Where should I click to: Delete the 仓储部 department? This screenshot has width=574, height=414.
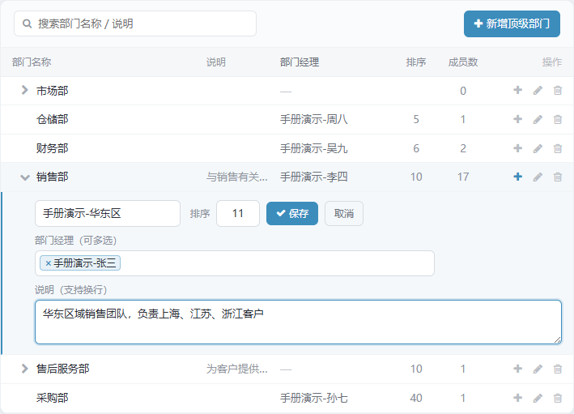coord(558,119)
